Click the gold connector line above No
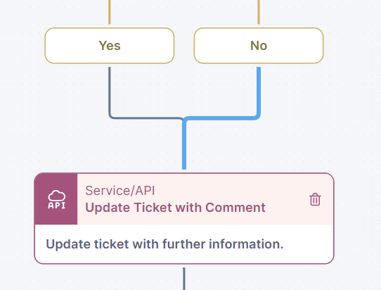 [x=259, y=12]
